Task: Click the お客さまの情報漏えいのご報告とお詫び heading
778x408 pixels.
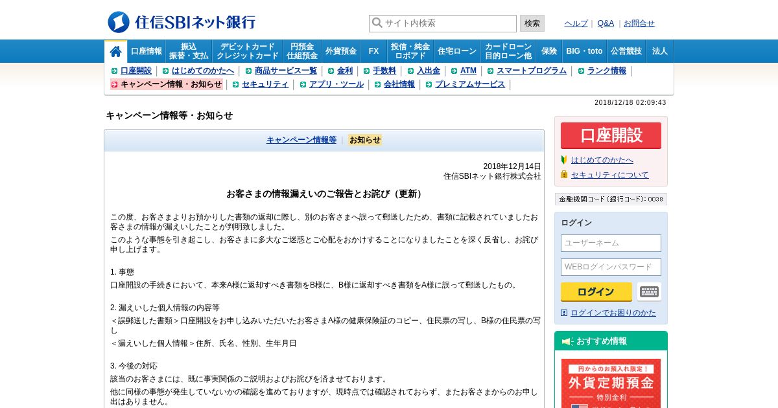Action: coord(325,194)
